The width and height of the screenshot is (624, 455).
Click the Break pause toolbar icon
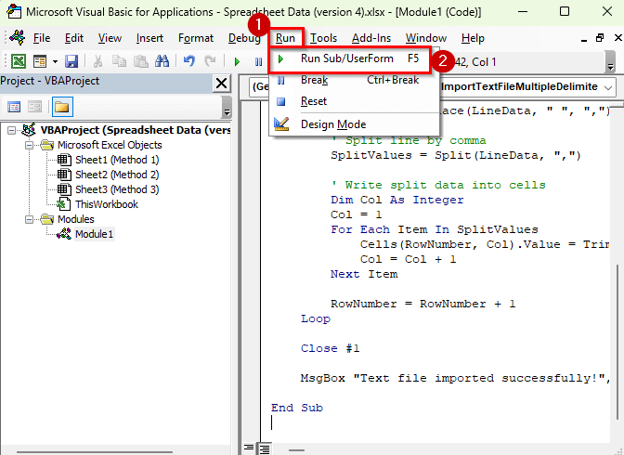point(258,61)
